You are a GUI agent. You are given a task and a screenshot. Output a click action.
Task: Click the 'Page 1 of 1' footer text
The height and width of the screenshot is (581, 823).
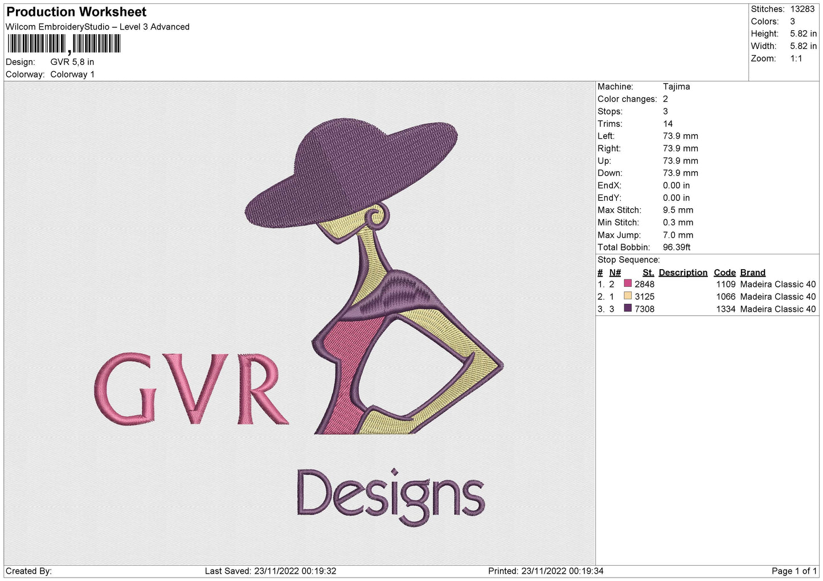794,571
